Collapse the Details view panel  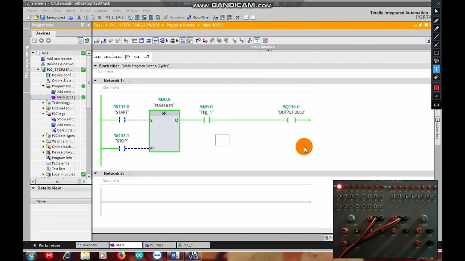(x=33, y=188)
